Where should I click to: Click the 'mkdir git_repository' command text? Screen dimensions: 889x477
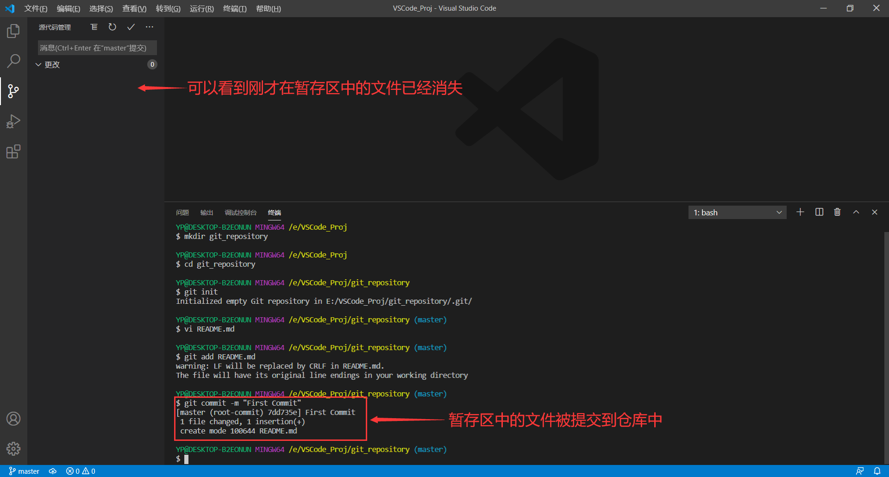click(226, 237)
